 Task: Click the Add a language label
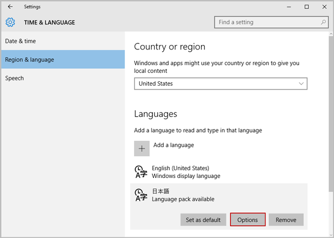coord(174,145)
